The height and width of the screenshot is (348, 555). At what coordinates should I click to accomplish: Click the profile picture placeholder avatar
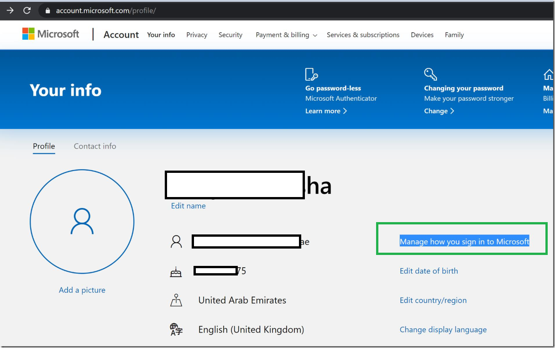point(82,222)
